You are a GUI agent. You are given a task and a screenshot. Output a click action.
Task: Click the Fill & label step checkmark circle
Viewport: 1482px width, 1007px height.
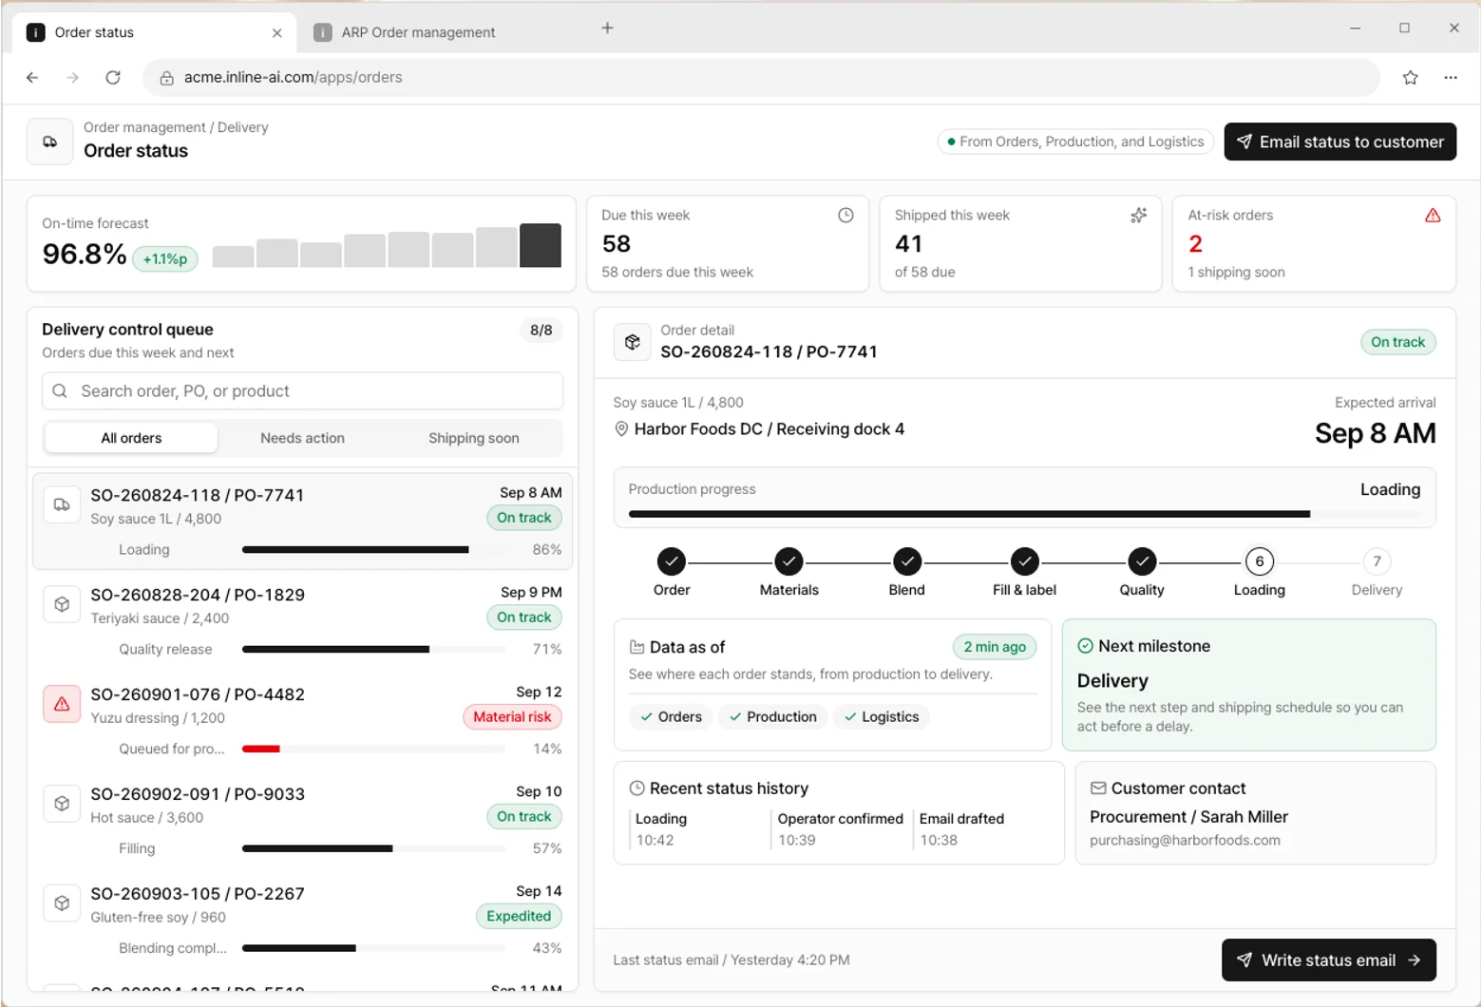[x=1024, y=561]
